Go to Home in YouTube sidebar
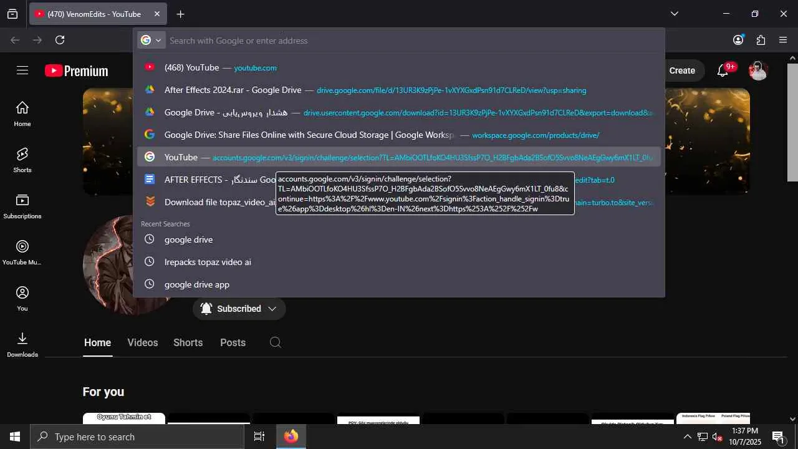The height and width of the screenshot is (449, 798). [x=22, y=114]
